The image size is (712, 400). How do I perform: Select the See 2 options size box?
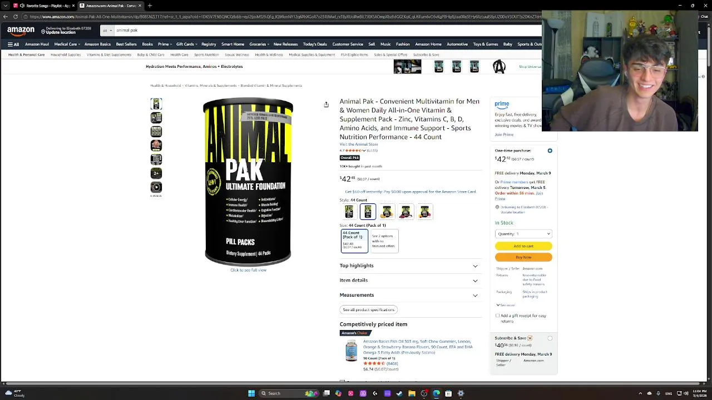click(x=384, y=241)
